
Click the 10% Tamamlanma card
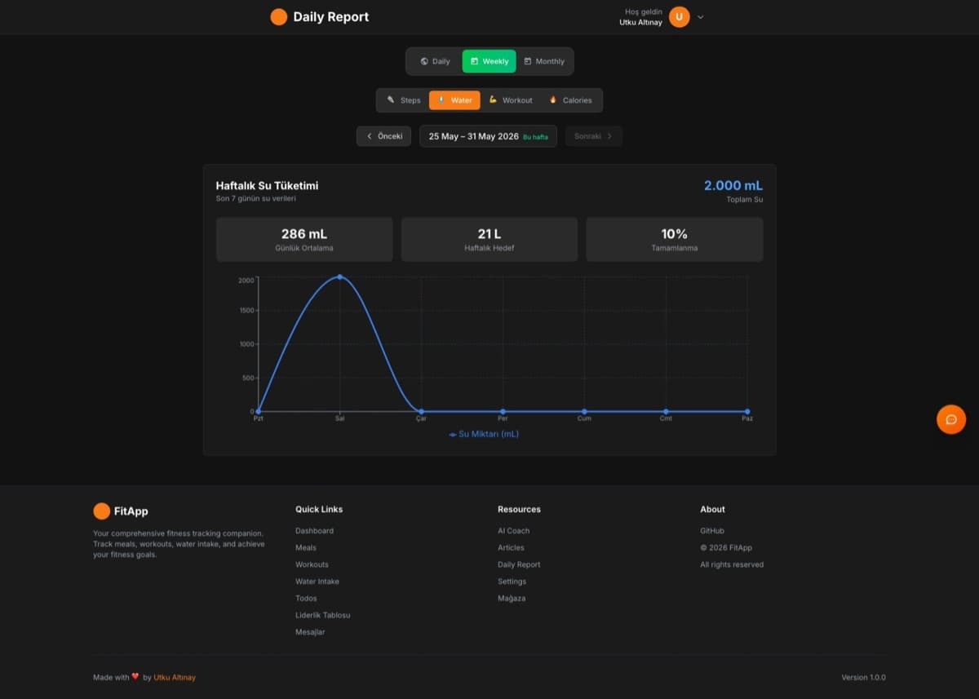(x=675, y=239)
